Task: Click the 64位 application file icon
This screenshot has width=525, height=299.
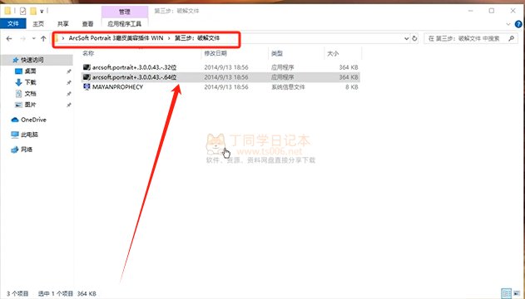Action: (x=87, y=77)
